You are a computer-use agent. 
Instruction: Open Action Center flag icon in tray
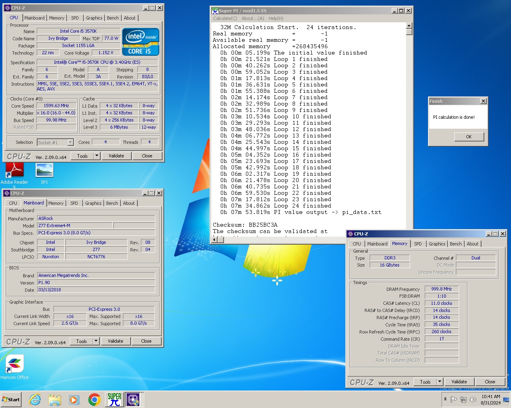point(454,400)
